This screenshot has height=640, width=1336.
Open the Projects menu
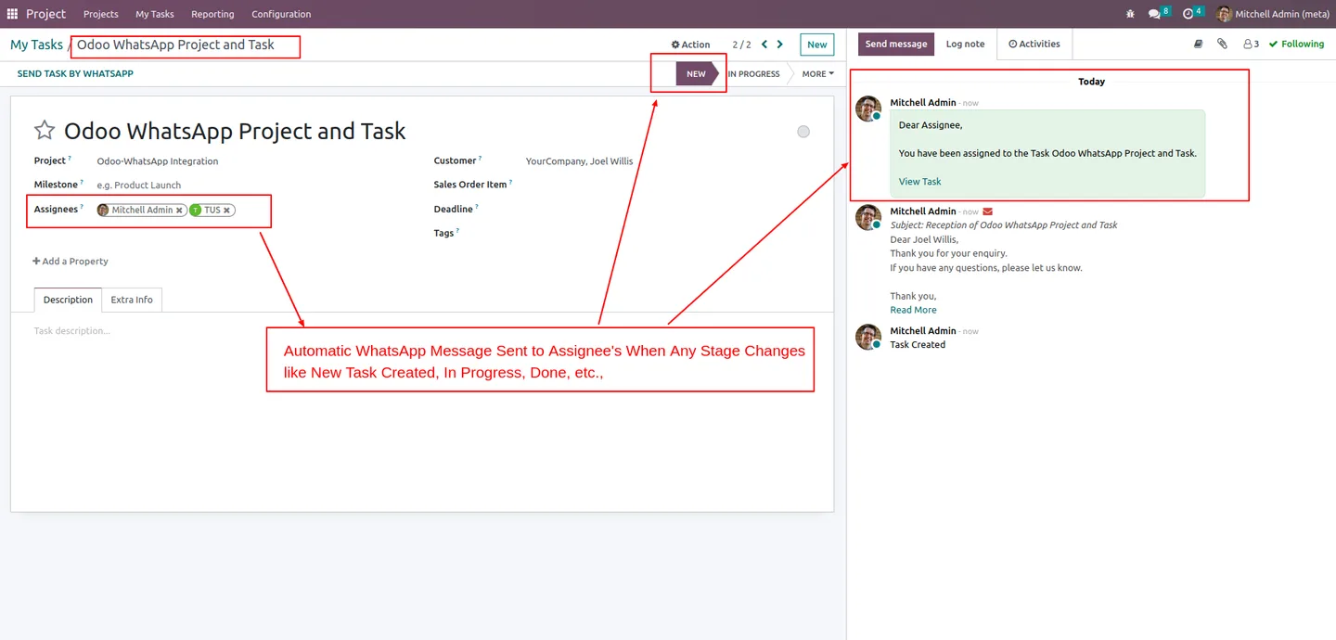100,14
